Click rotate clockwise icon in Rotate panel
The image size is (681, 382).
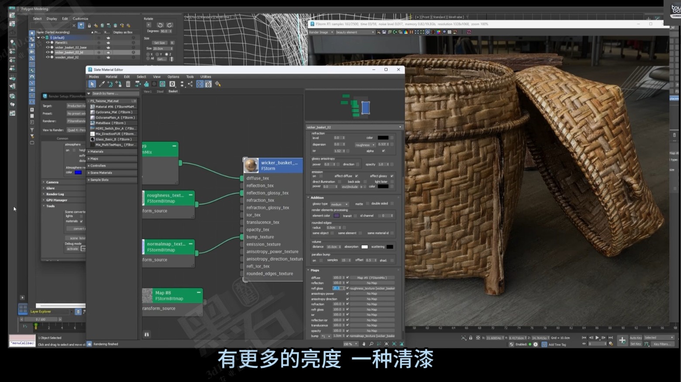click(x=170, y=25)
